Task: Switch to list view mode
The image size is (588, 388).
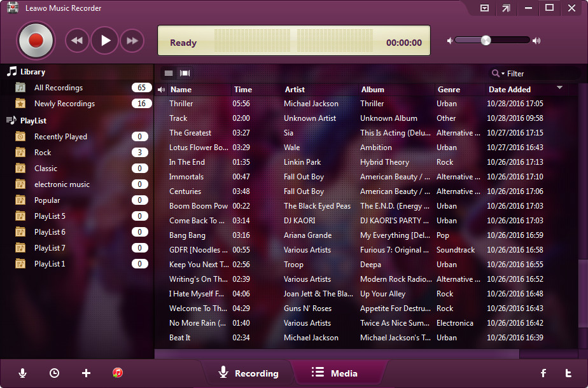Action: 169,73
